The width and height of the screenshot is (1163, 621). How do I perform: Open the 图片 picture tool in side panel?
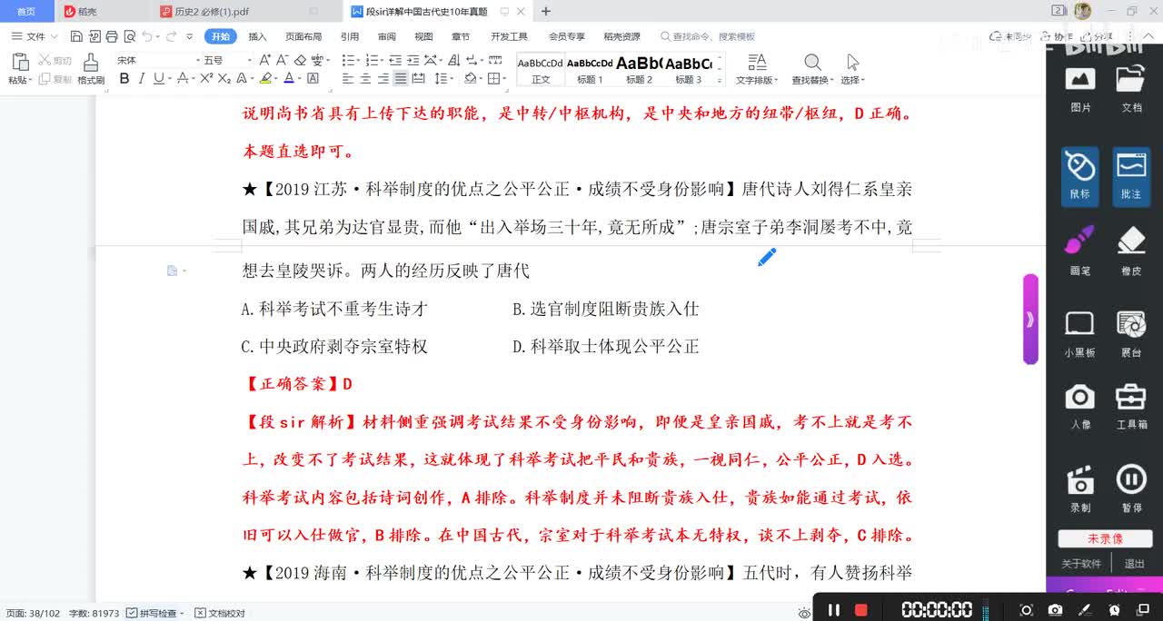[1080, 89]
